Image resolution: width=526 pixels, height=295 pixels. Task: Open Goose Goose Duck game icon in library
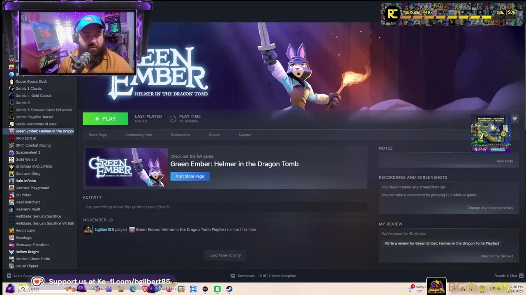(x=12, y=82)
